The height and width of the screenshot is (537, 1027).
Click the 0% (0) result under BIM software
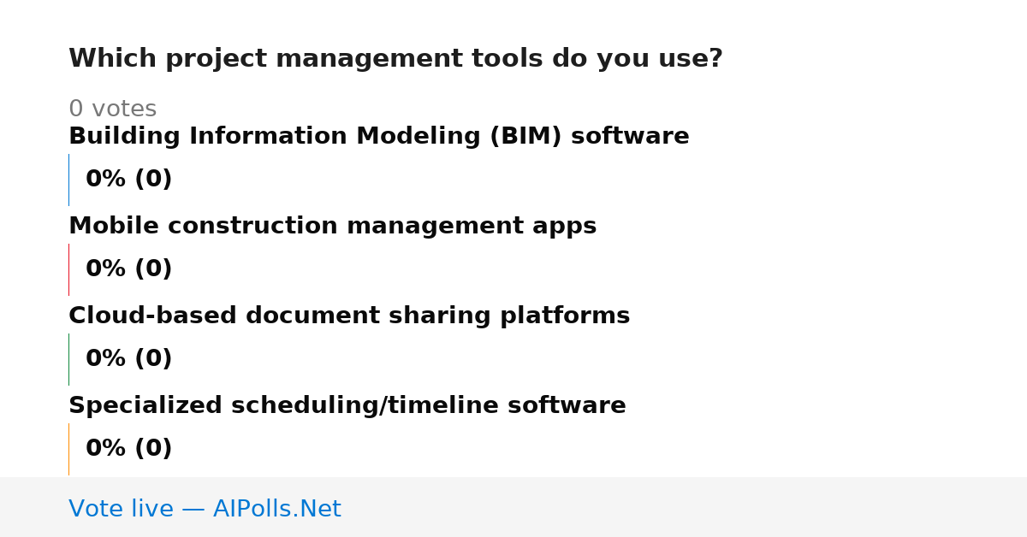[129, 180]
